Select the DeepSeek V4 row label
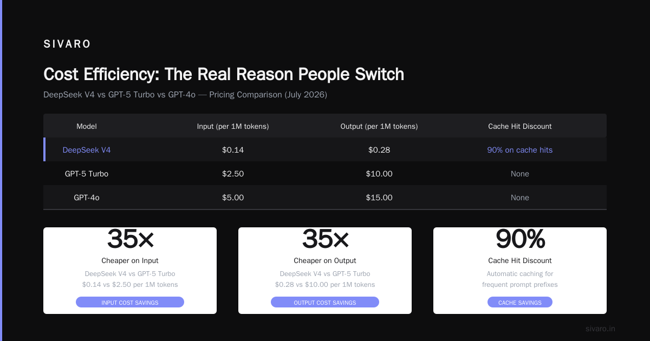650x341 pixels. coord(87,150)
